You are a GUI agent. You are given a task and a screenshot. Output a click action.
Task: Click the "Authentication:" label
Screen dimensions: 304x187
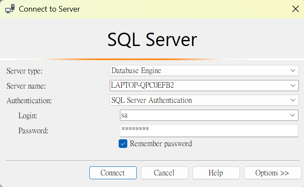(29, 101)
